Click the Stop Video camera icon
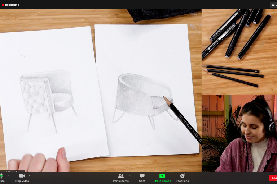Screen dimensions: 277x184 (x=22, y=176)
